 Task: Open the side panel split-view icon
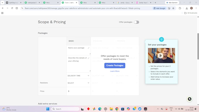pyautogui.click(x=17, y=8)
